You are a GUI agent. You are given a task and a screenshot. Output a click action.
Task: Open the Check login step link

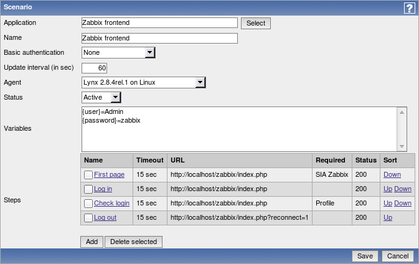(111, 203)
